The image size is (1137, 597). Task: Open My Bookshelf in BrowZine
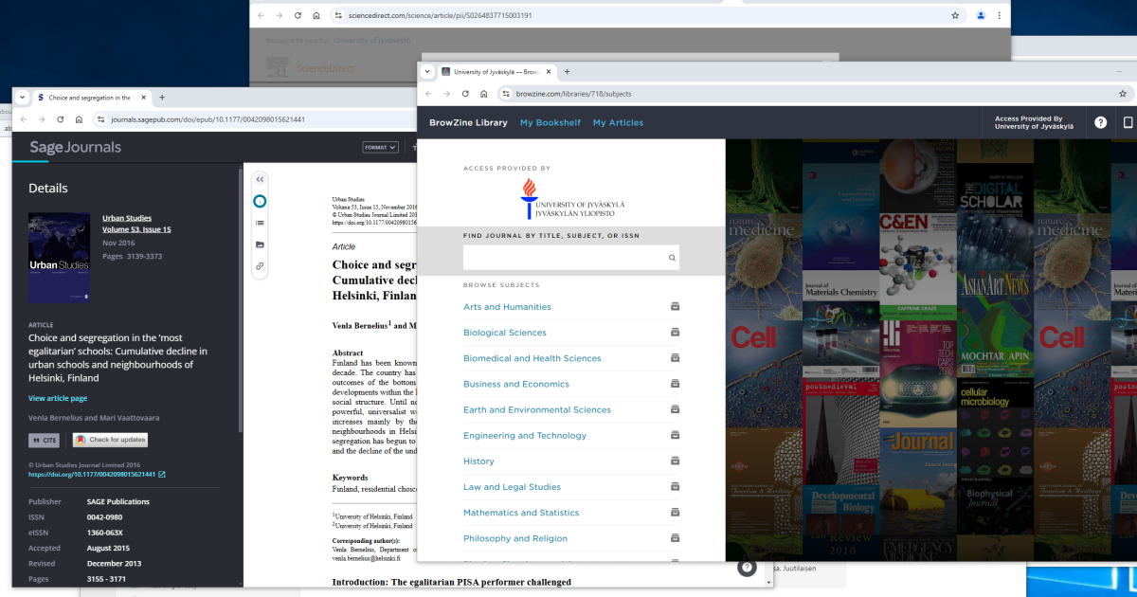click(x=550, y=122)
